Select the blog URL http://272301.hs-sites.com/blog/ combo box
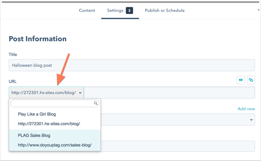The height and width of the screenshot is (161, 261). click(46, 92)
